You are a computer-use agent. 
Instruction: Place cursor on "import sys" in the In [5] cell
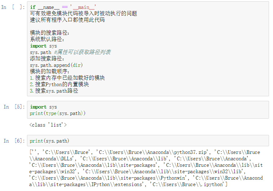click(43, 107)
